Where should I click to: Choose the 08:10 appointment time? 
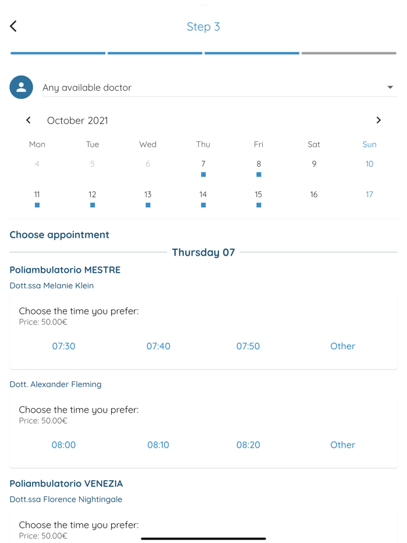(158, 445)
